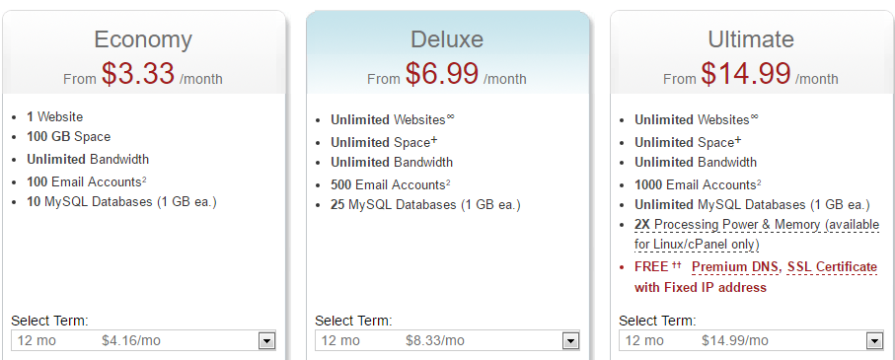
Task: Click the plus footnote after Ultimate Space
Action: (738, 139)
